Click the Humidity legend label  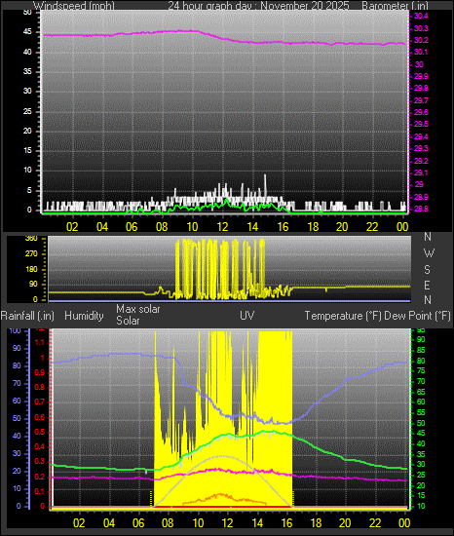pyautogui.click(x=84, y=316)
